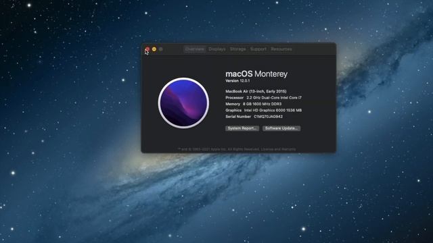Click the Processor 2.2 GHz Dual-Core row

pos(263,97)
